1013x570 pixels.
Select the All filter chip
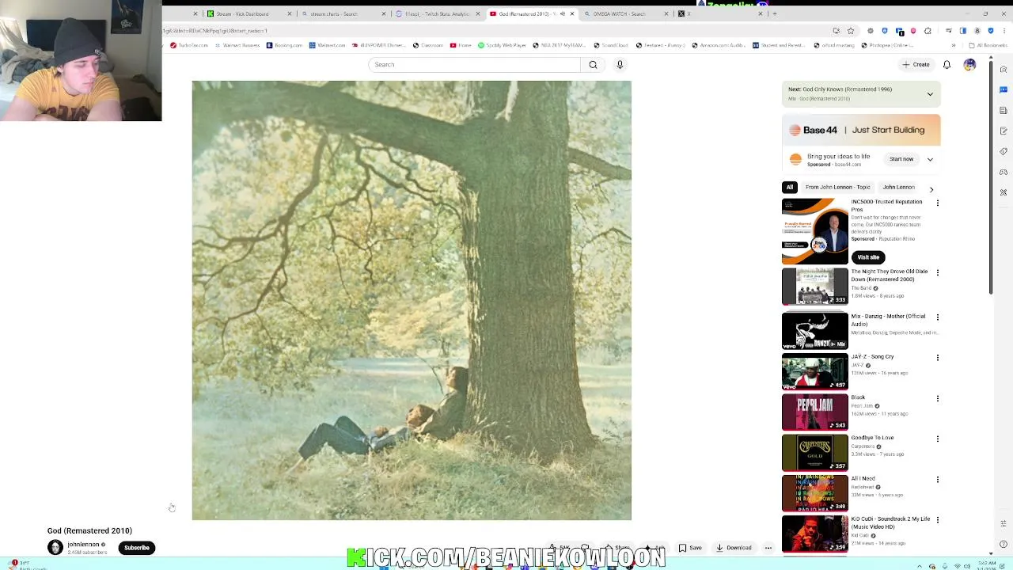789,188
